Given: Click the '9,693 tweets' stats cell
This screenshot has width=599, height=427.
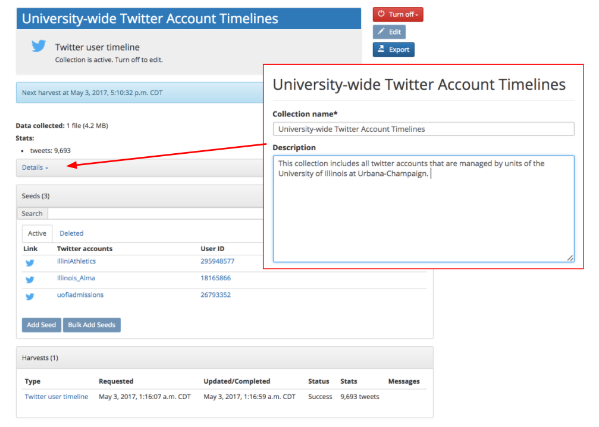Looking at the screenshot, I should click(x=360, y=397).
